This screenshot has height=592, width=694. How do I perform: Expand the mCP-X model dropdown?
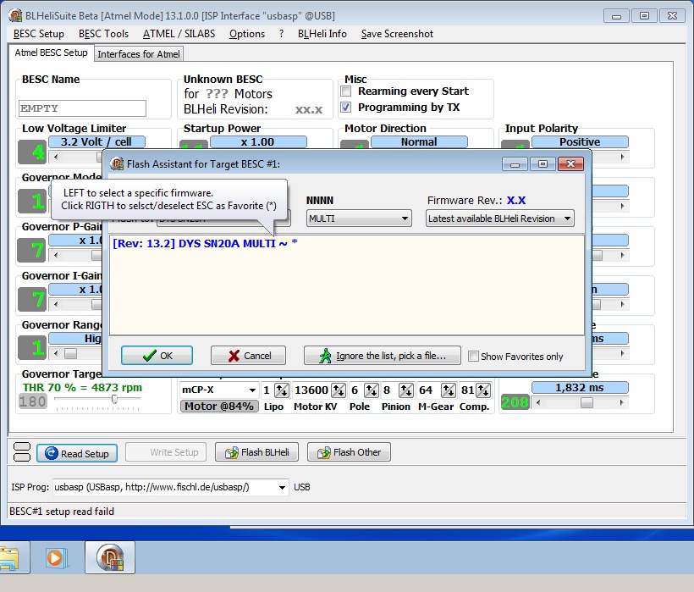tap(218, 390)
